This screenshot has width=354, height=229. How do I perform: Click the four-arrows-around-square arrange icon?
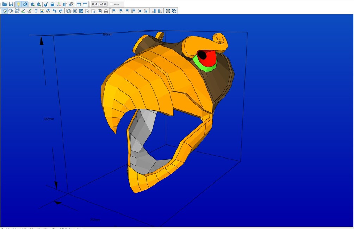pyautogui.click(x=75, y=11)
